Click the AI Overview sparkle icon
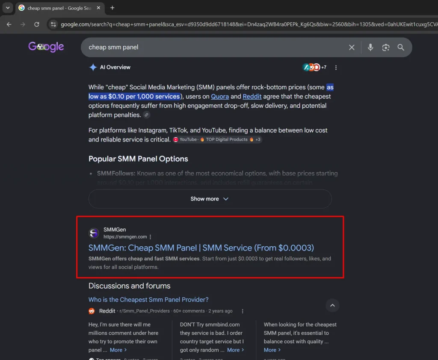438x360 pixels. [x=93, y=67]
